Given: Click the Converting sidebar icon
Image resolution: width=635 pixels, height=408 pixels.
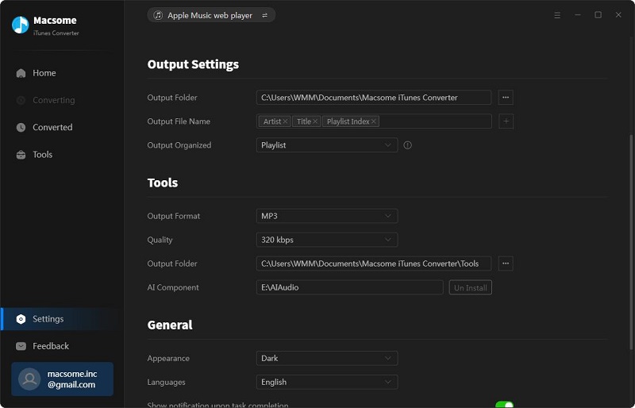Looking at the screenshot, I should tap(21, 100).
